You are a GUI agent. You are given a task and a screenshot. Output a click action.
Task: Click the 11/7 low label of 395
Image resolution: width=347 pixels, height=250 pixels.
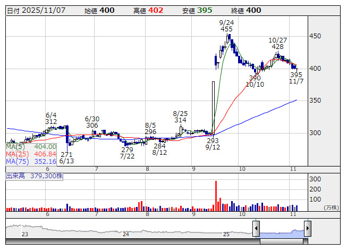tap(296, 78)
